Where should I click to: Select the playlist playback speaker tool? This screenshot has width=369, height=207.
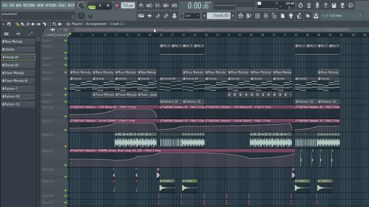point(60,24)
